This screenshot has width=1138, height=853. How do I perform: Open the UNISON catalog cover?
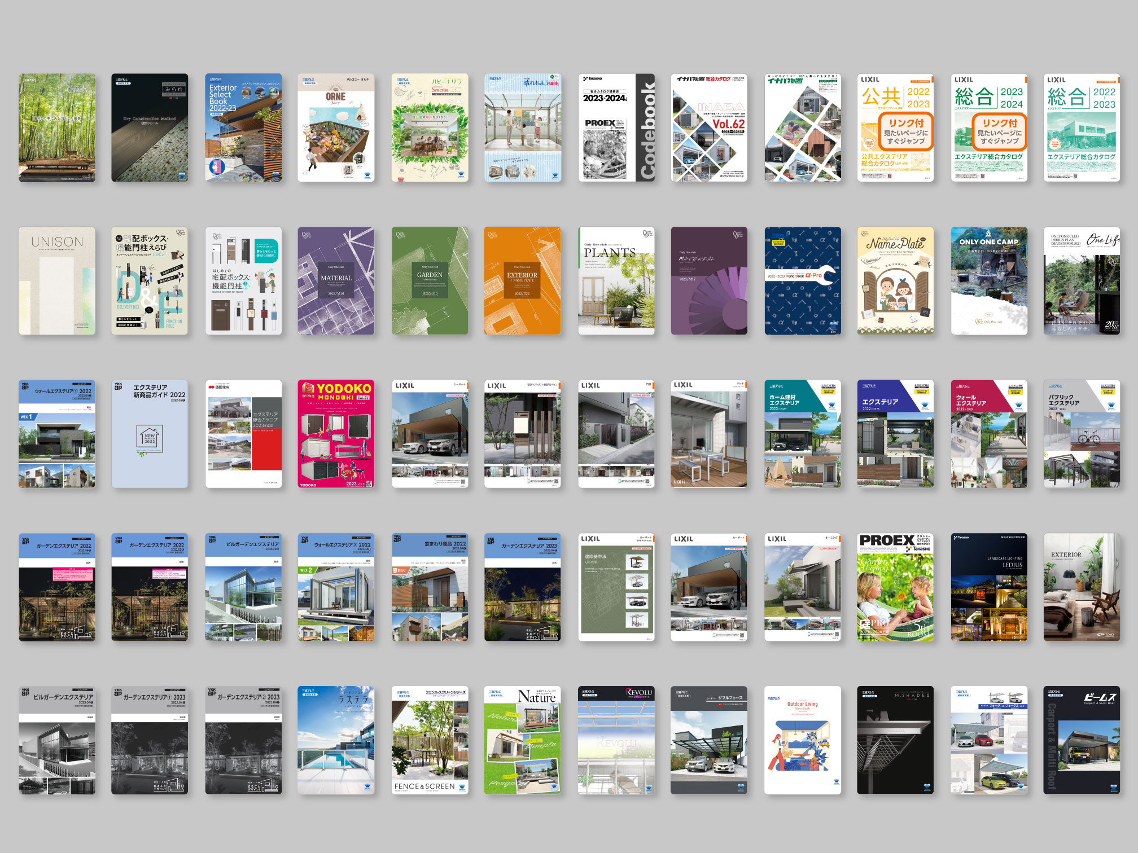(x=57, y=281)
